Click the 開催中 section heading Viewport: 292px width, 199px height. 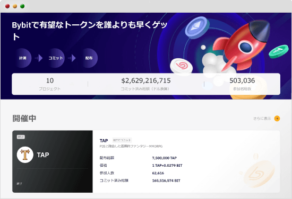[24, 119]
